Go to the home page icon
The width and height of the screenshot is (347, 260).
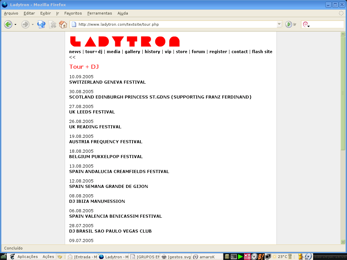click(63, 24)
